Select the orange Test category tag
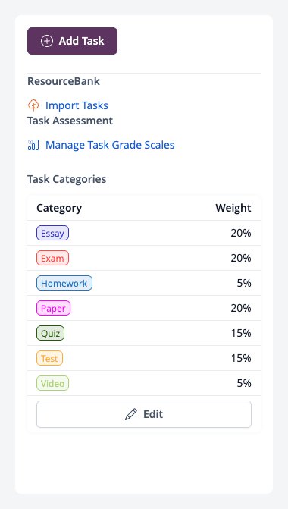288x509 pixels. (x=49, y=358)
